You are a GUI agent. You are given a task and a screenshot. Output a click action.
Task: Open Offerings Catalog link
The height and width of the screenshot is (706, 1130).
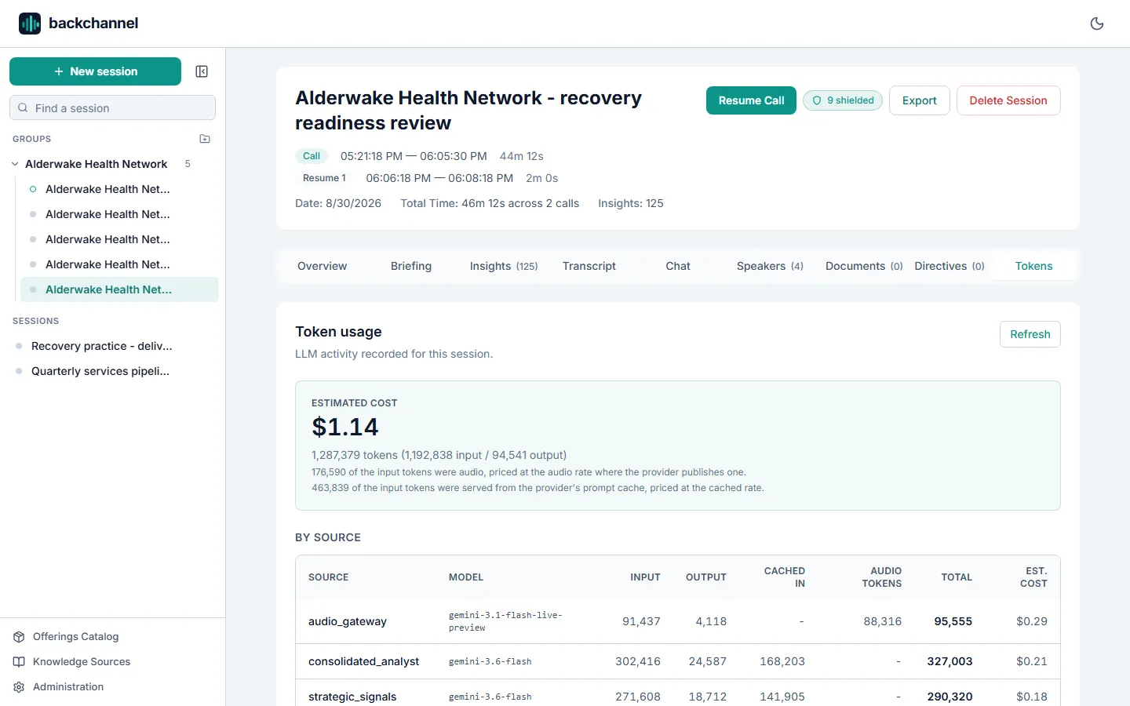coord(75,637)
